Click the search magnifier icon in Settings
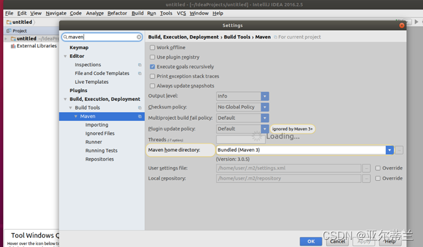The width and height of the screenshot is (423, 247). click(x=66, y=37)
